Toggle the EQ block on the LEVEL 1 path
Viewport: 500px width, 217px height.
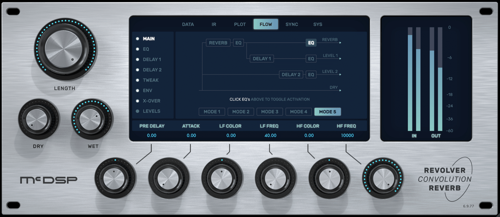311,59
